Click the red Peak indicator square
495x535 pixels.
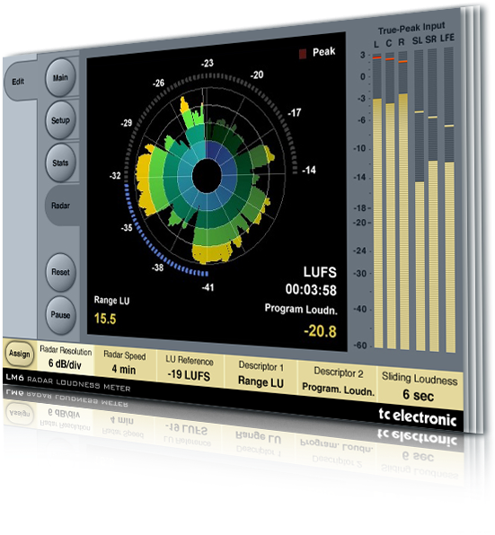tap(303, 54)
